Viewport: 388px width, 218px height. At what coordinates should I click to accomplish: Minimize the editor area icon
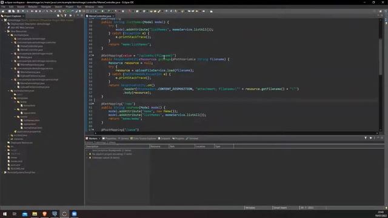click(x=378, y=15)
